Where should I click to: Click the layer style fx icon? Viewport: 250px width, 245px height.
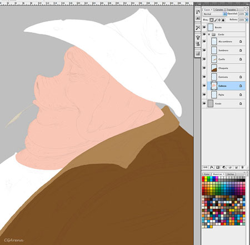212,167
